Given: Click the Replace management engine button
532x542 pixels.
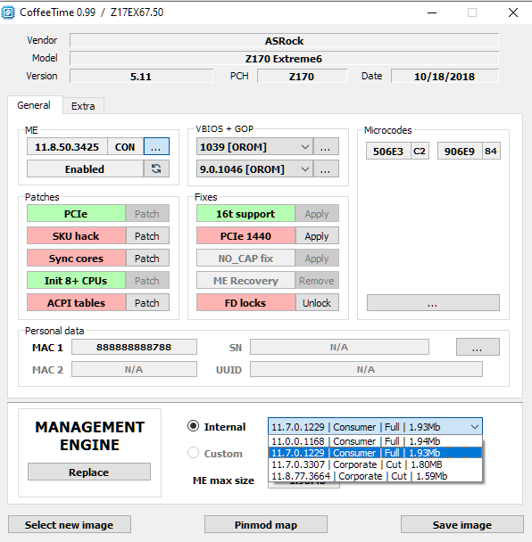Looking at the screenshot, I should (89, 472).
